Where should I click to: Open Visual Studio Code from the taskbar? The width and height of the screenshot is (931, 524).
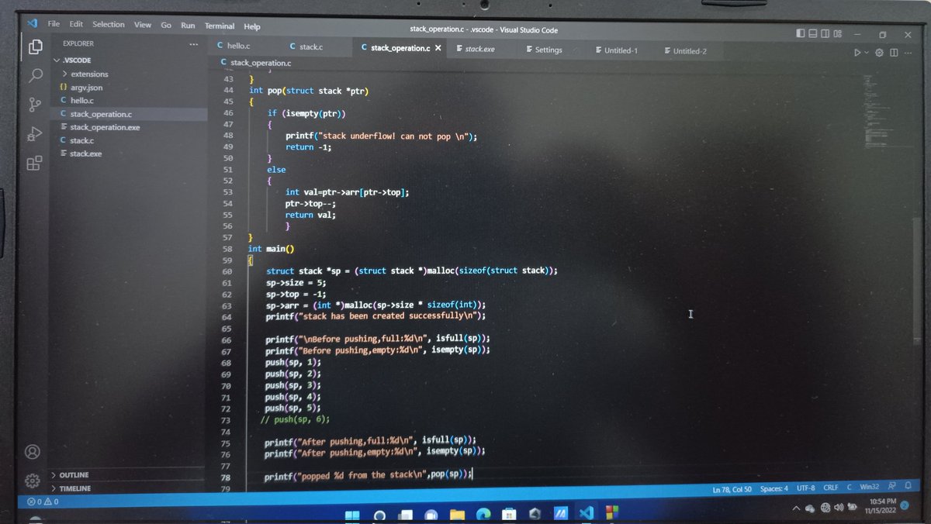coord(586,513)
